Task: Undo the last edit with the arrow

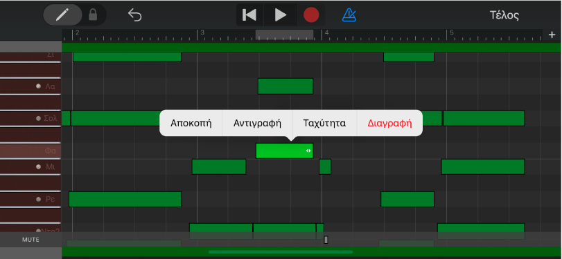Action: click(x=135, y=15)
